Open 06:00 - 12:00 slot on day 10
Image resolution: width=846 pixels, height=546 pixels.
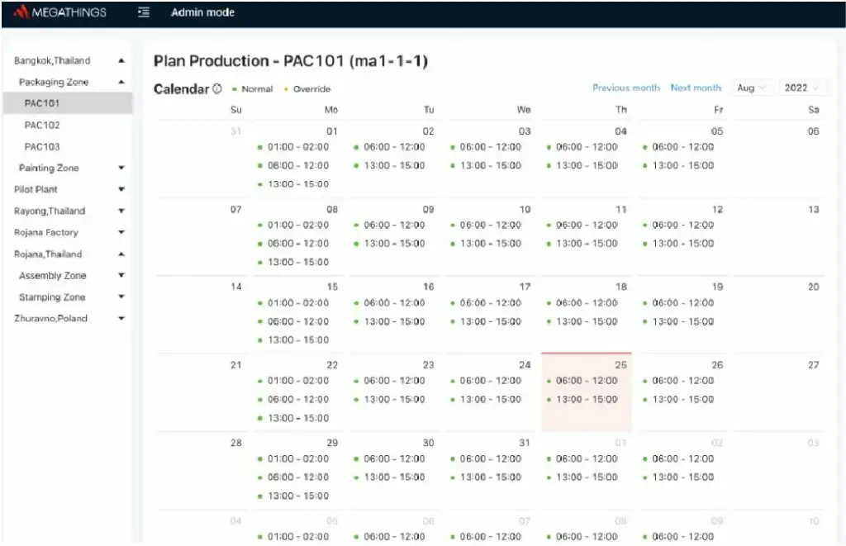coord(490,225)
